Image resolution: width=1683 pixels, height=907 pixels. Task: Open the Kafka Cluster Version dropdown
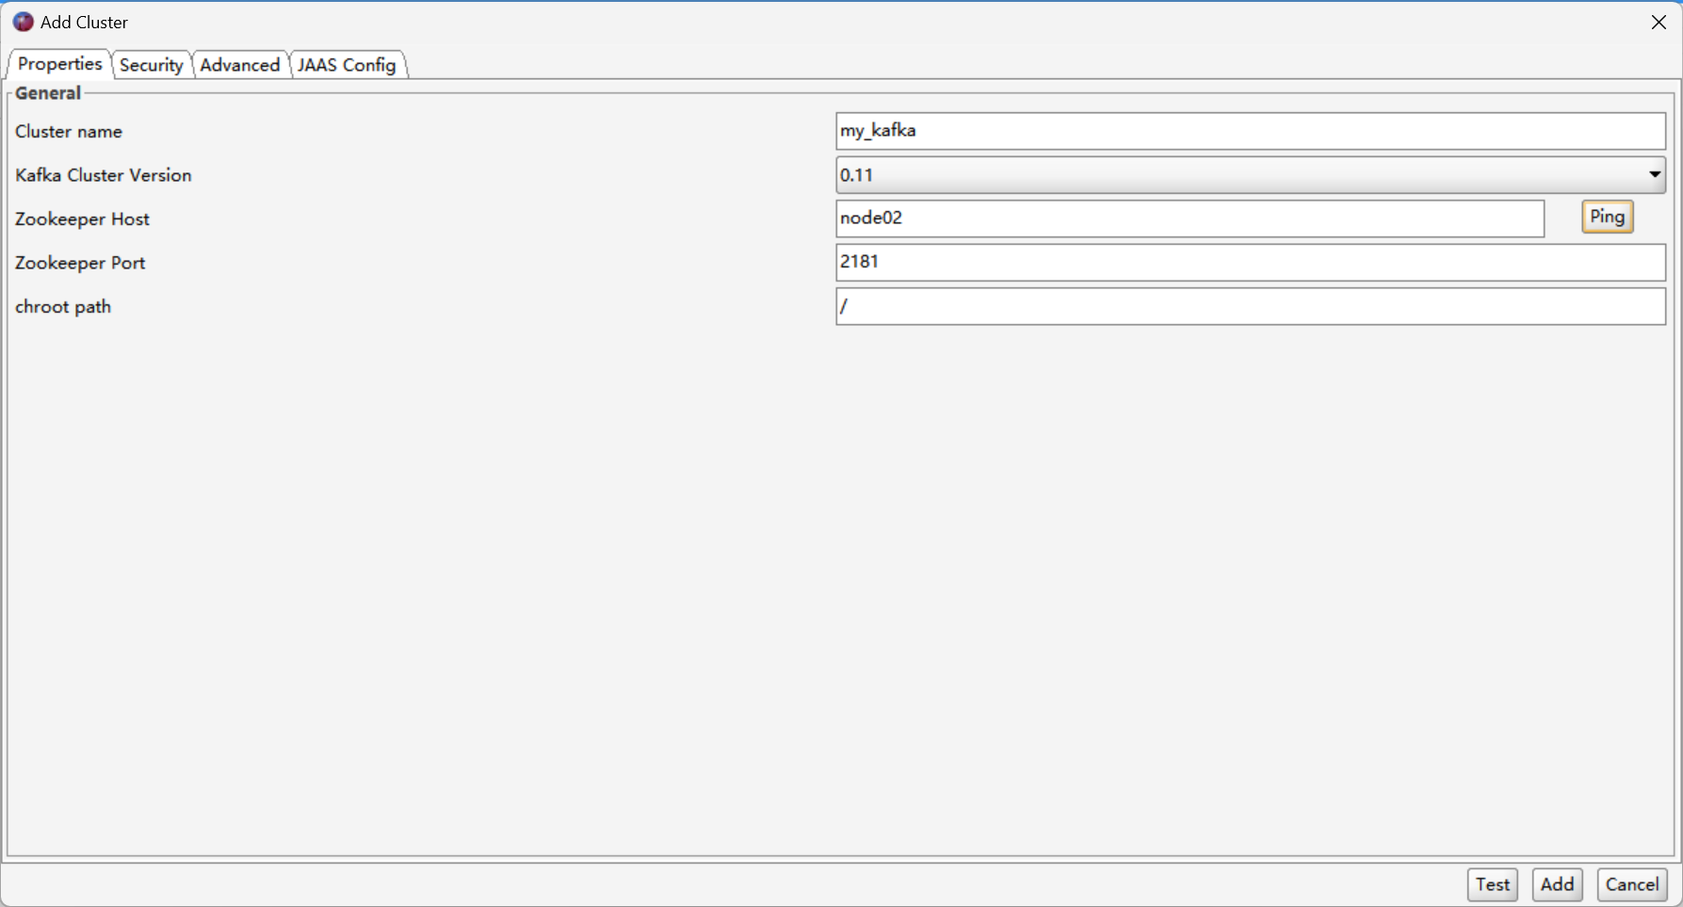pos(1251,175)
